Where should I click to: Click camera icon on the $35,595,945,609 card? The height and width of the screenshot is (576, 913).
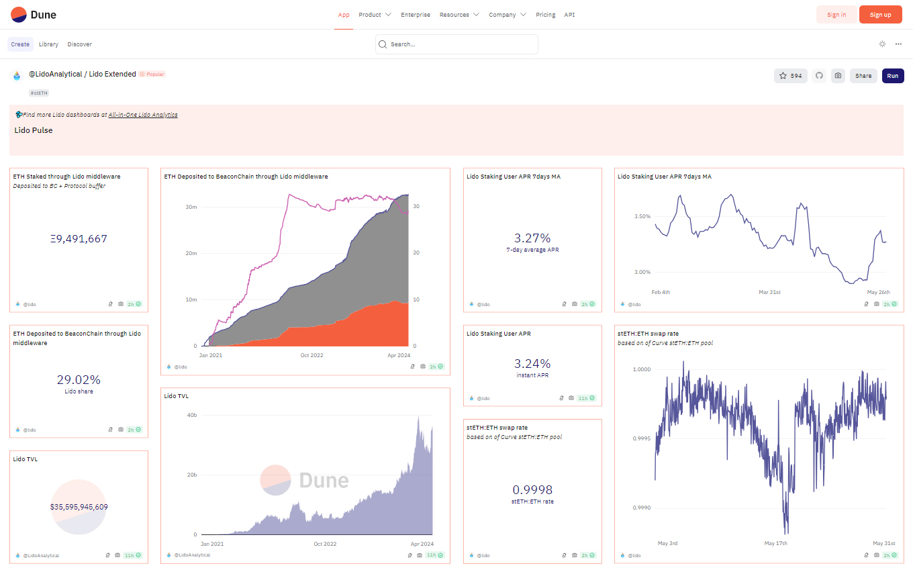click(117, 555)
